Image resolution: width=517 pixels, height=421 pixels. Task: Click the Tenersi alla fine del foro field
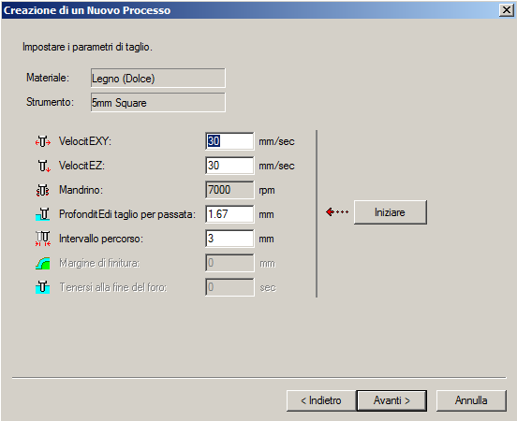point(229,287)
